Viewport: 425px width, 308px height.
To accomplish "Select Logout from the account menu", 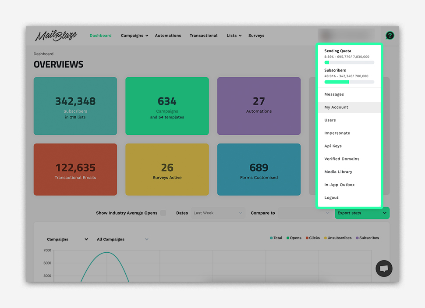I will [331, 198].
